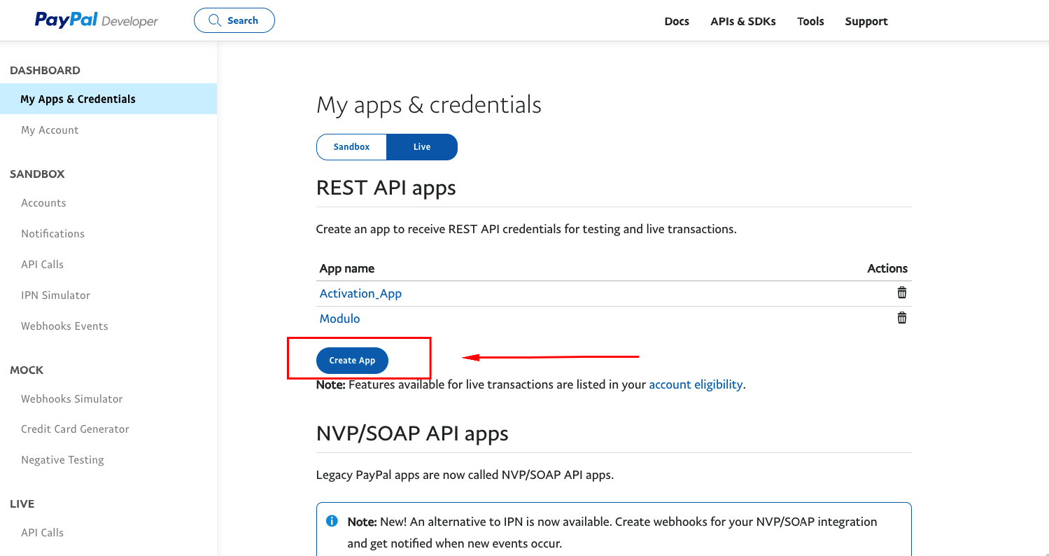Open sandbox Accounts page
Image resolution: width=1049 pixels, height=556 pixels.
pos(43,202)
